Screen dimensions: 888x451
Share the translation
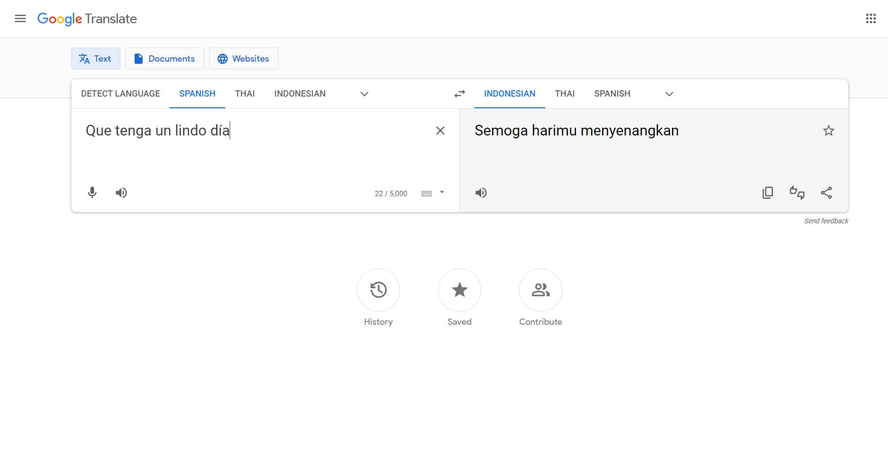pyautogui.click(x=826, y=193)
